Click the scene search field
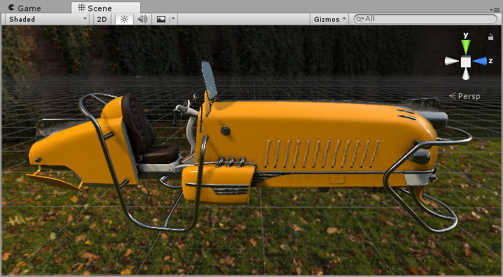This screenshot has width=503, height=277. tap(425, 19)
